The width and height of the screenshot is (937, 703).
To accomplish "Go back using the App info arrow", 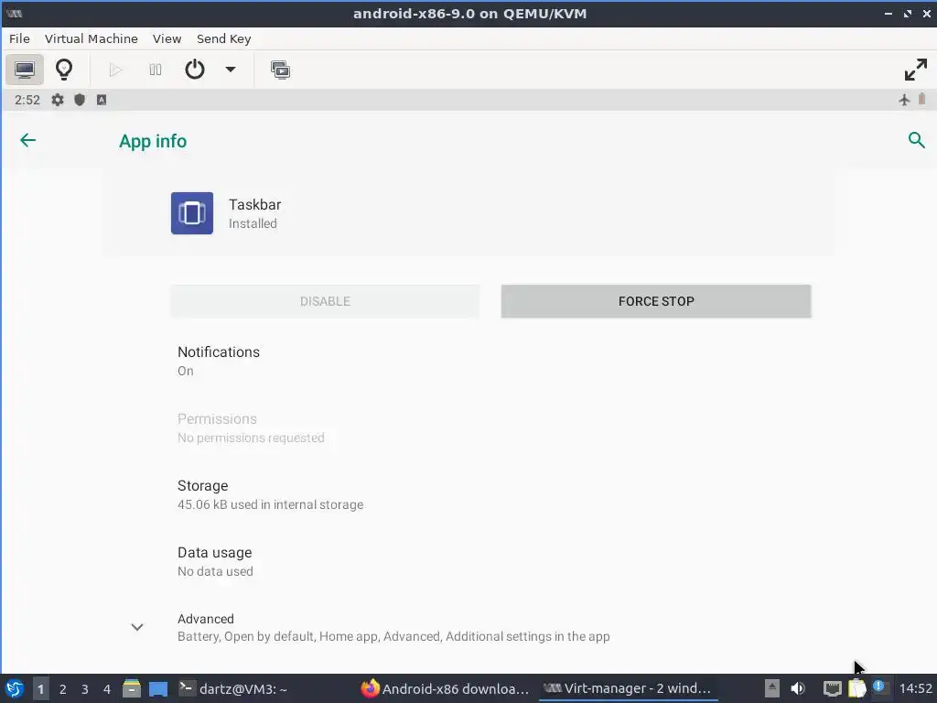I will pos(28,140).
